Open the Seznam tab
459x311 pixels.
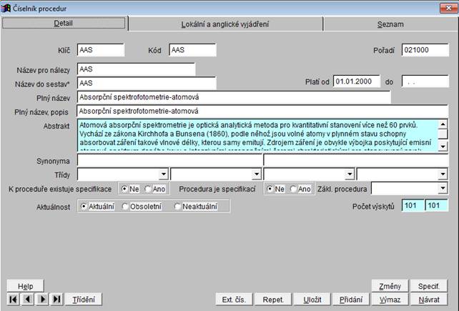click(390, 24)
